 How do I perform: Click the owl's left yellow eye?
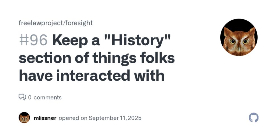tap(233, 42)
